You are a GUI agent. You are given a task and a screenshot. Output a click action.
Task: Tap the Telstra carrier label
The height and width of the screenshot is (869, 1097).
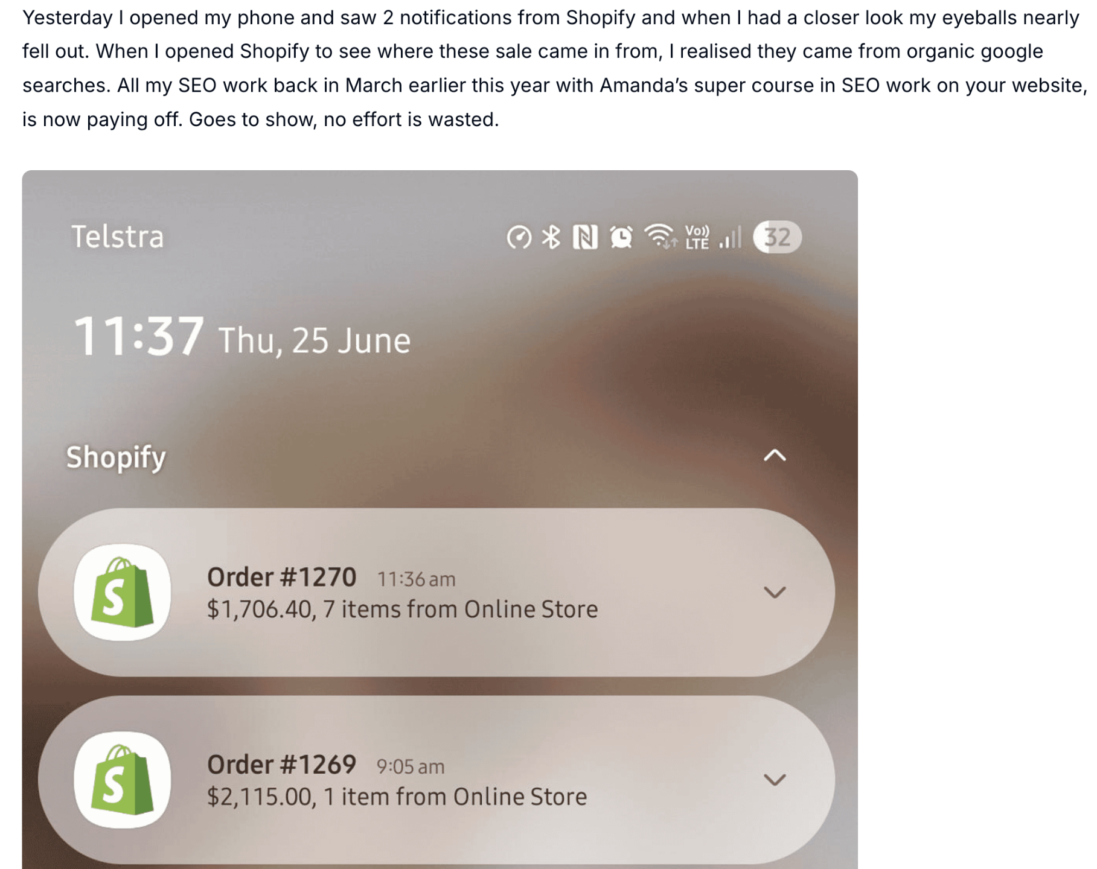coord(117,237)
